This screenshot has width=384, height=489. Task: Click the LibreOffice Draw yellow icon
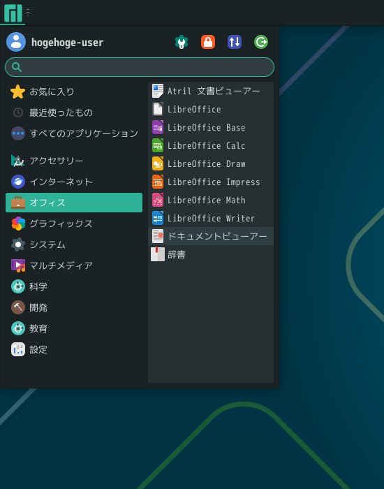158,163
